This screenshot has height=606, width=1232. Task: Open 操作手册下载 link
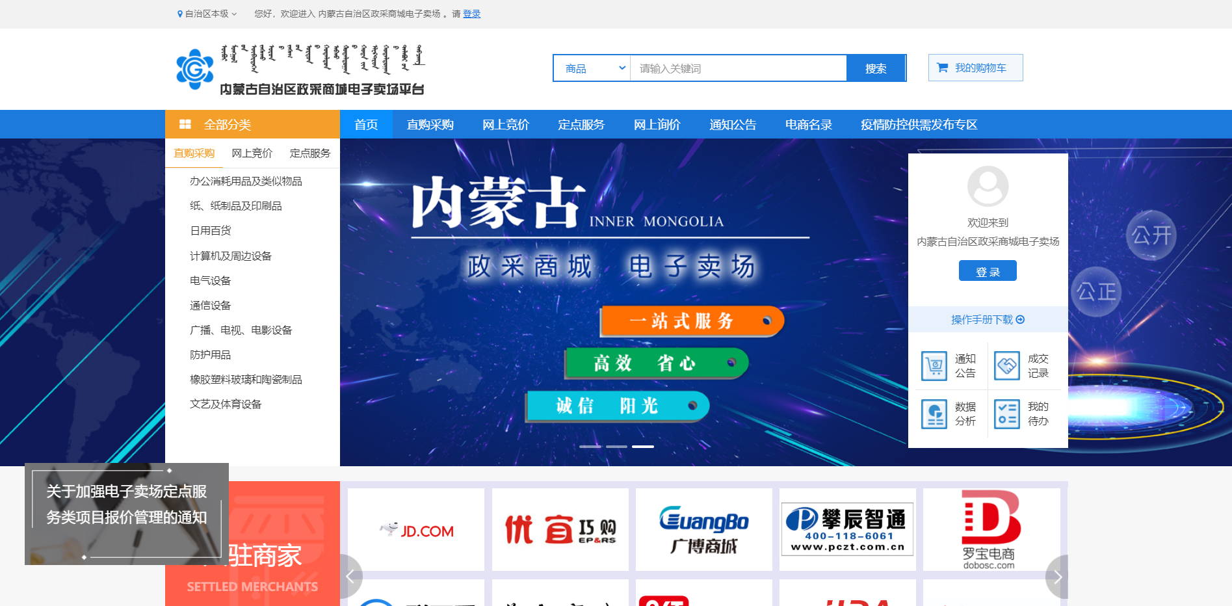point(988,319)
